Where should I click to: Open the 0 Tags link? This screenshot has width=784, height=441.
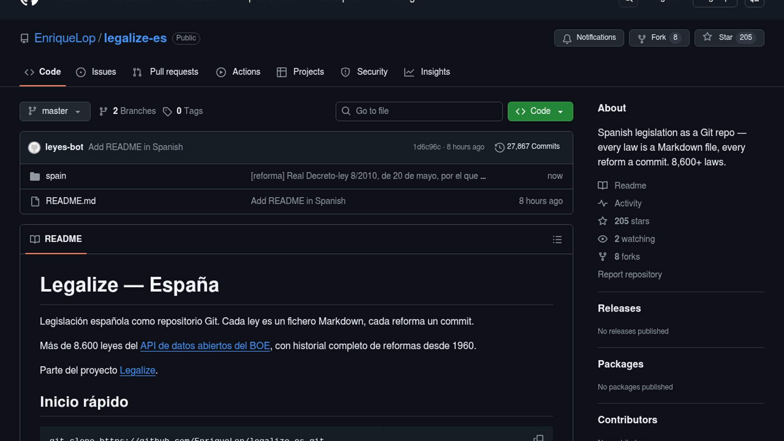click(183, 111)
